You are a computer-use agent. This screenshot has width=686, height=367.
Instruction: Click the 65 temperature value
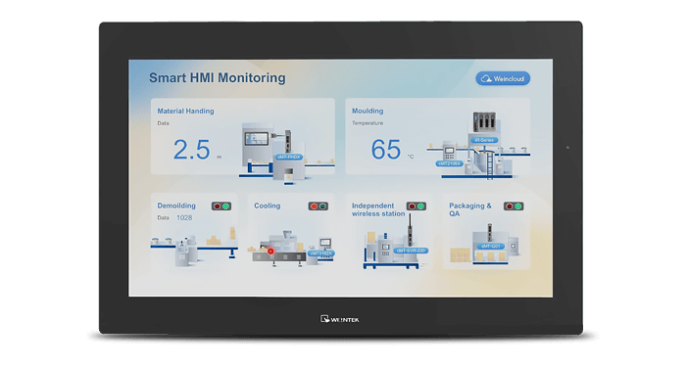point(386,150)
